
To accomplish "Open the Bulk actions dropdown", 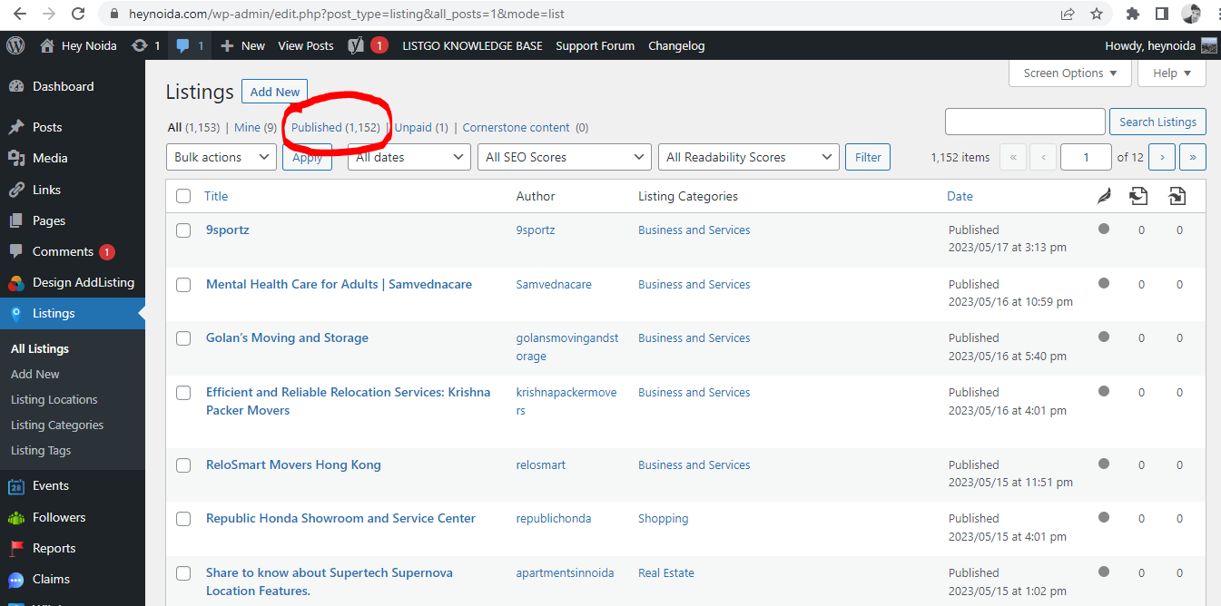I will point(221,156).
